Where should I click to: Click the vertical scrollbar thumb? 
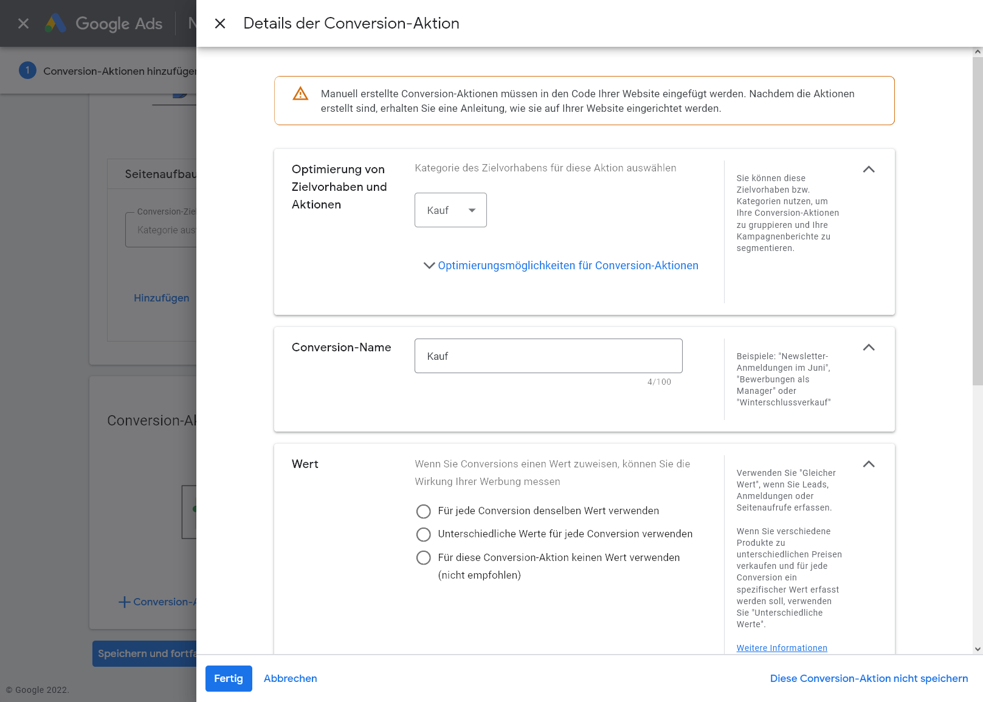(978, 219)
